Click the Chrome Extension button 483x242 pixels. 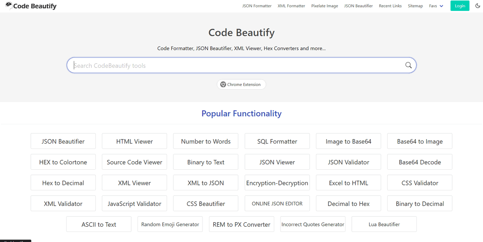click(242, 84)
